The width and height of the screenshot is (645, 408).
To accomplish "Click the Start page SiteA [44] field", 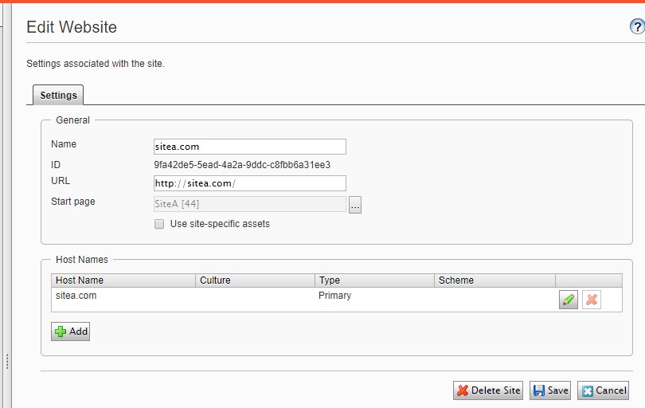I will coord(249,205).
